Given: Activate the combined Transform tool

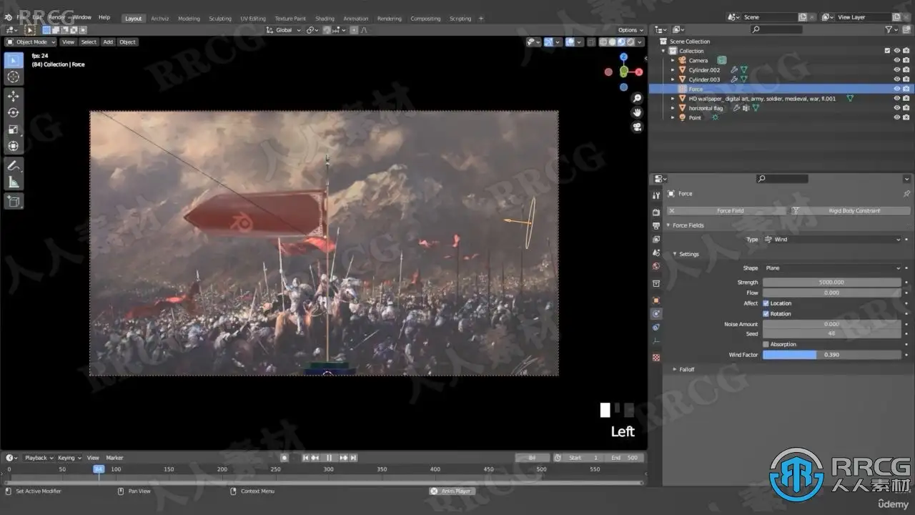Looking at the screenshot, I should 14,146.
